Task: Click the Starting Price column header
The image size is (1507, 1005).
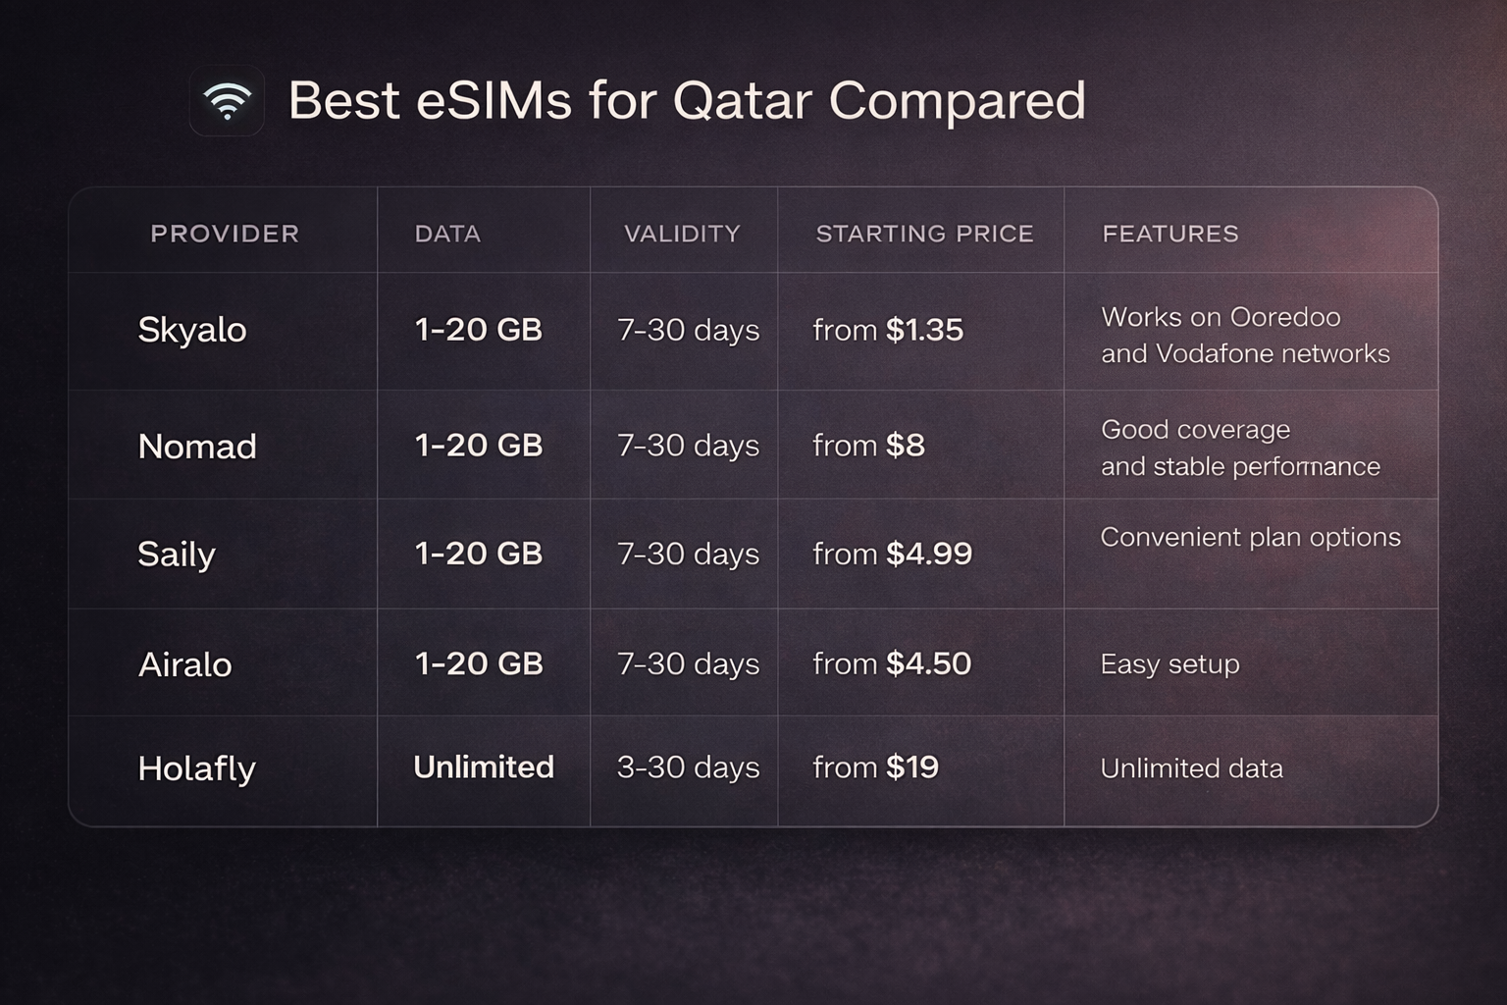Action: (924, 234)
